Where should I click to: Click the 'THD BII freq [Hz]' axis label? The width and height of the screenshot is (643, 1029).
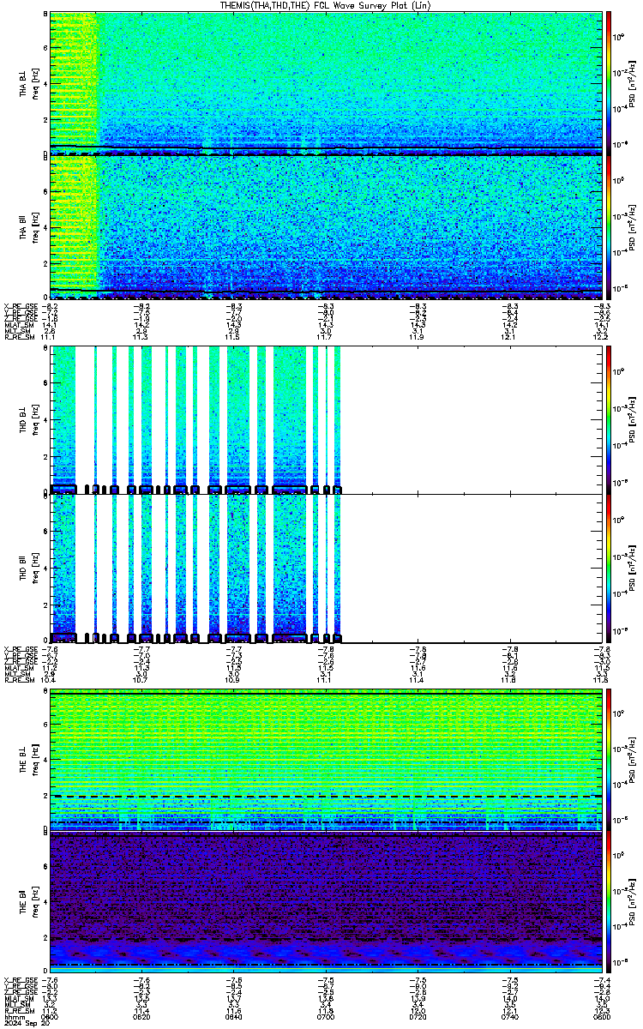[28, 568]
